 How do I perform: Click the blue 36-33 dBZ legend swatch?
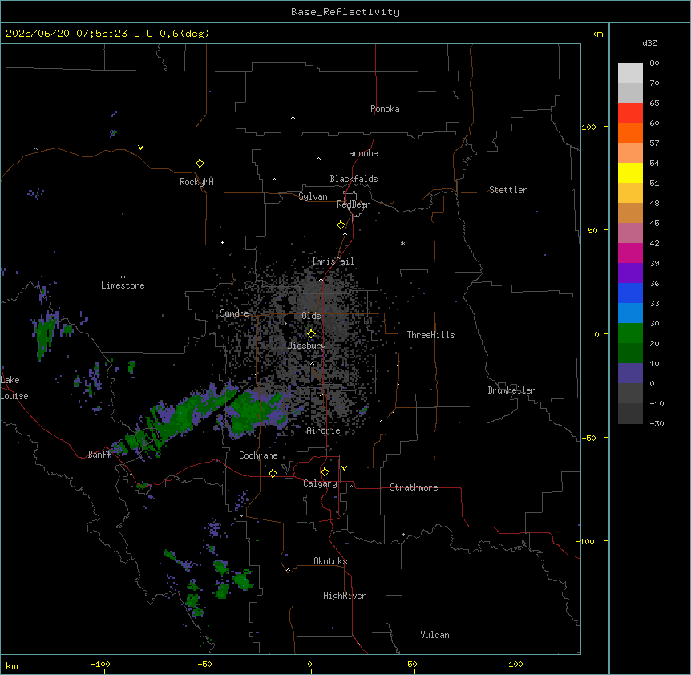630,293
